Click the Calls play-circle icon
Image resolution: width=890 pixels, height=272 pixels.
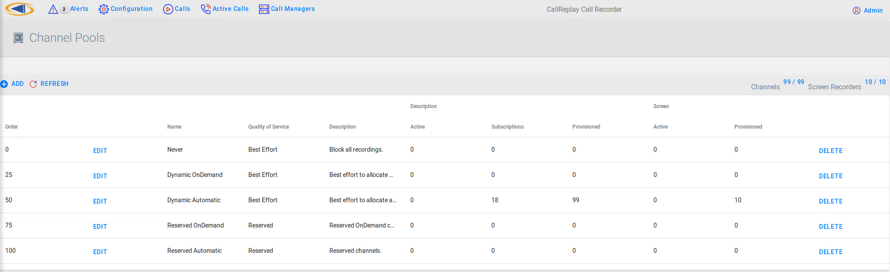pos(168,9)
